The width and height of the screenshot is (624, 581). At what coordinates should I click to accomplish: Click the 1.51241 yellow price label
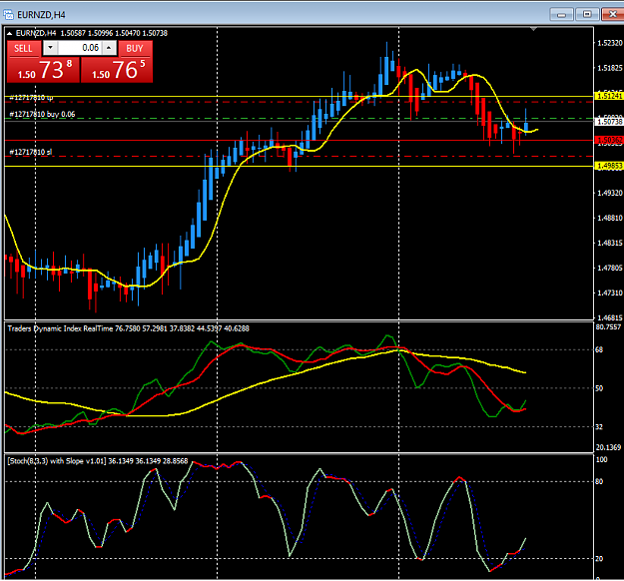point(609,96)
